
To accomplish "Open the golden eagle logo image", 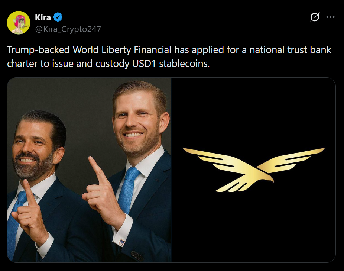I will pyautogui.click(x=254, y=170).
